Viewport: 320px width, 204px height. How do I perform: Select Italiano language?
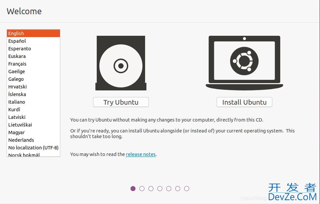33,102
